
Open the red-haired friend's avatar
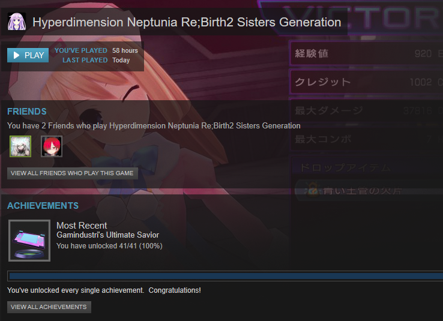[x=52, y=146]
